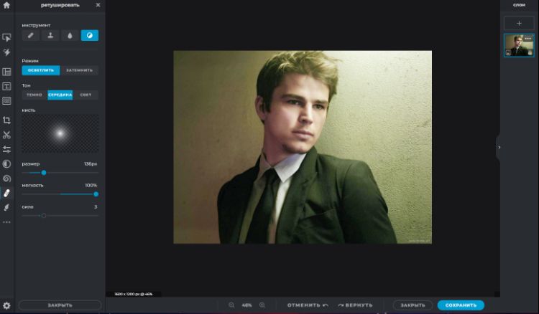539x314 pixels.
Task: Open the кисть brush preview picker
Action: tap(60, 133)
